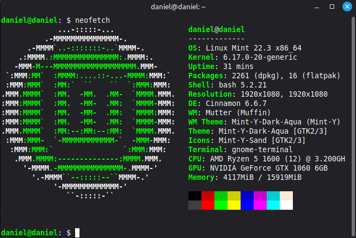
Task: Click the black color block
Action: (195, 196)
